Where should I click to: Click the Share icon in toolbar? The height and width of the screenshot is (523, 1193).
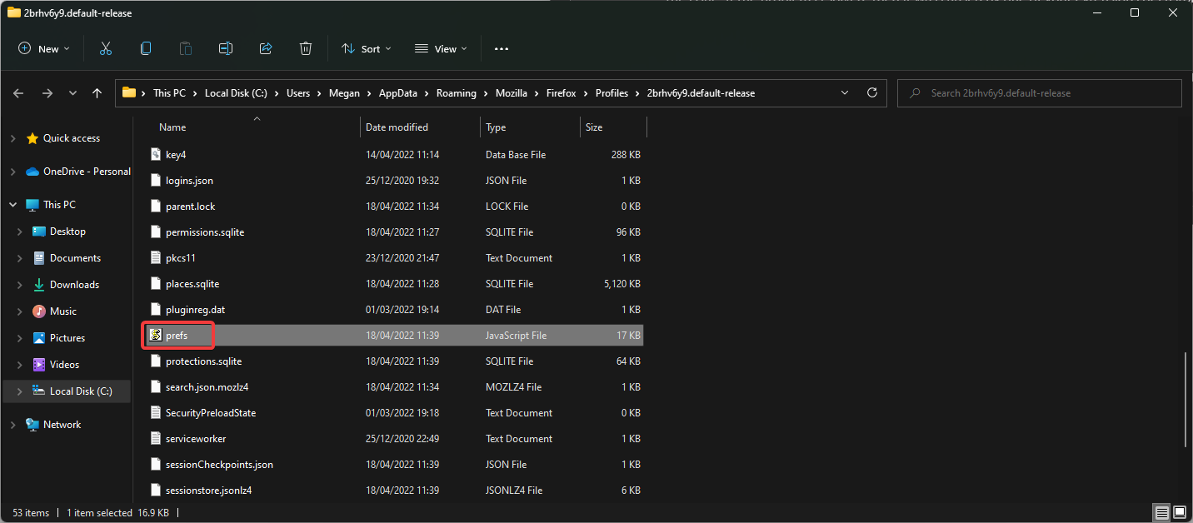tap(266, 49)
